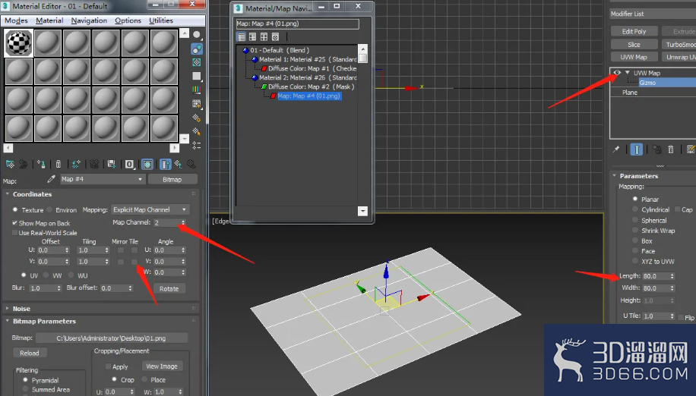
Task: Click the Get Material icon
Action: pyautogui.click(x=10, y=165)
